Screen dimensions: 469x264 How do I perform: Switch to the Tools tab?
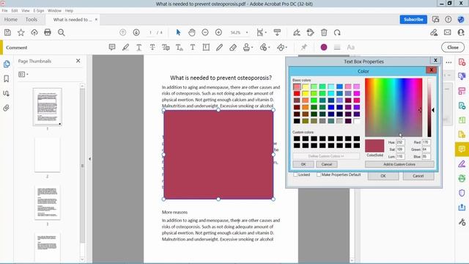coord(32,20)
